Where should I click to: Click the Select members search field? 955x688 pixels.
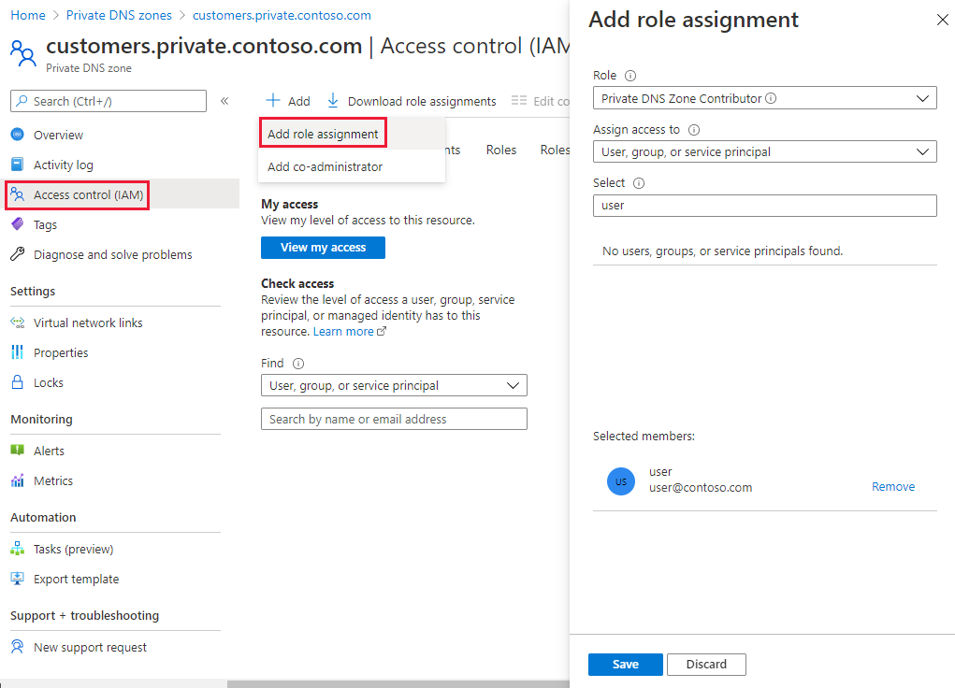[764, 205]
